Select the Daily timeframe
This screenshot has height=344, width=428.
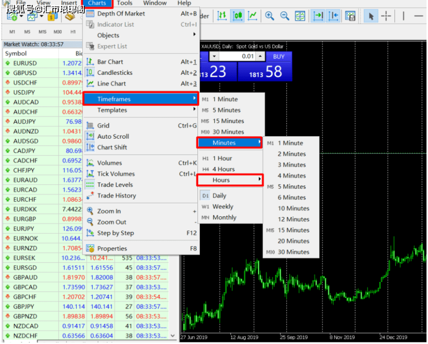coord(231,195)
